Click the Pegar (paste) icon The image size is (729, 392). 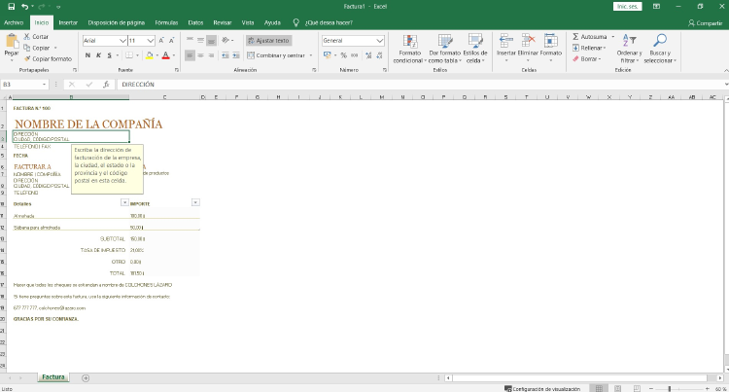point(12,44)
